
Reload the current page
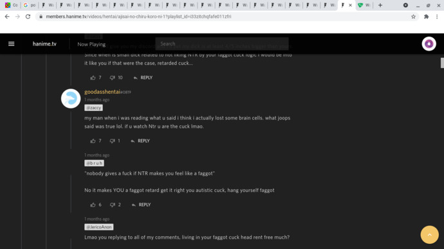click(x=28, y=17)
